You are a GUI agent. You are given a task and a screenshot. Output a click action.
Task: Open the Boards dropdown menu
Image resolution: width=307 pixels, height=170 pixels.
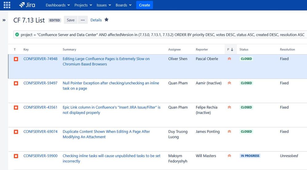click(123, 5)
